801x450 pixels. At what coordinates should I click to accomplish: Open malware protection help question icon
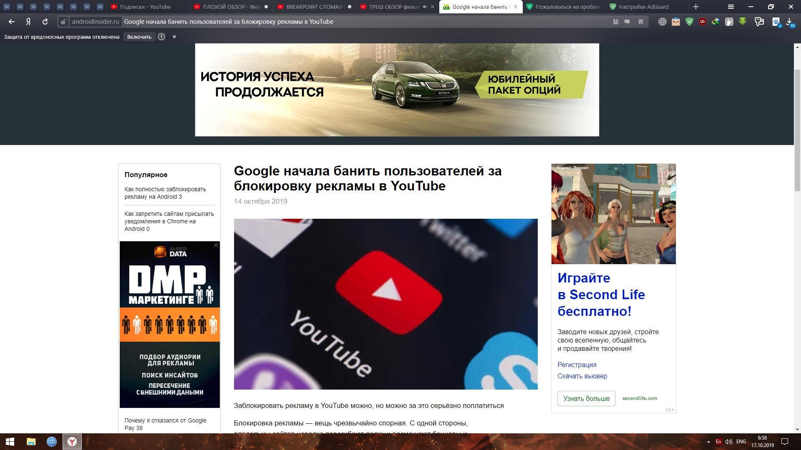pos(161,37)
